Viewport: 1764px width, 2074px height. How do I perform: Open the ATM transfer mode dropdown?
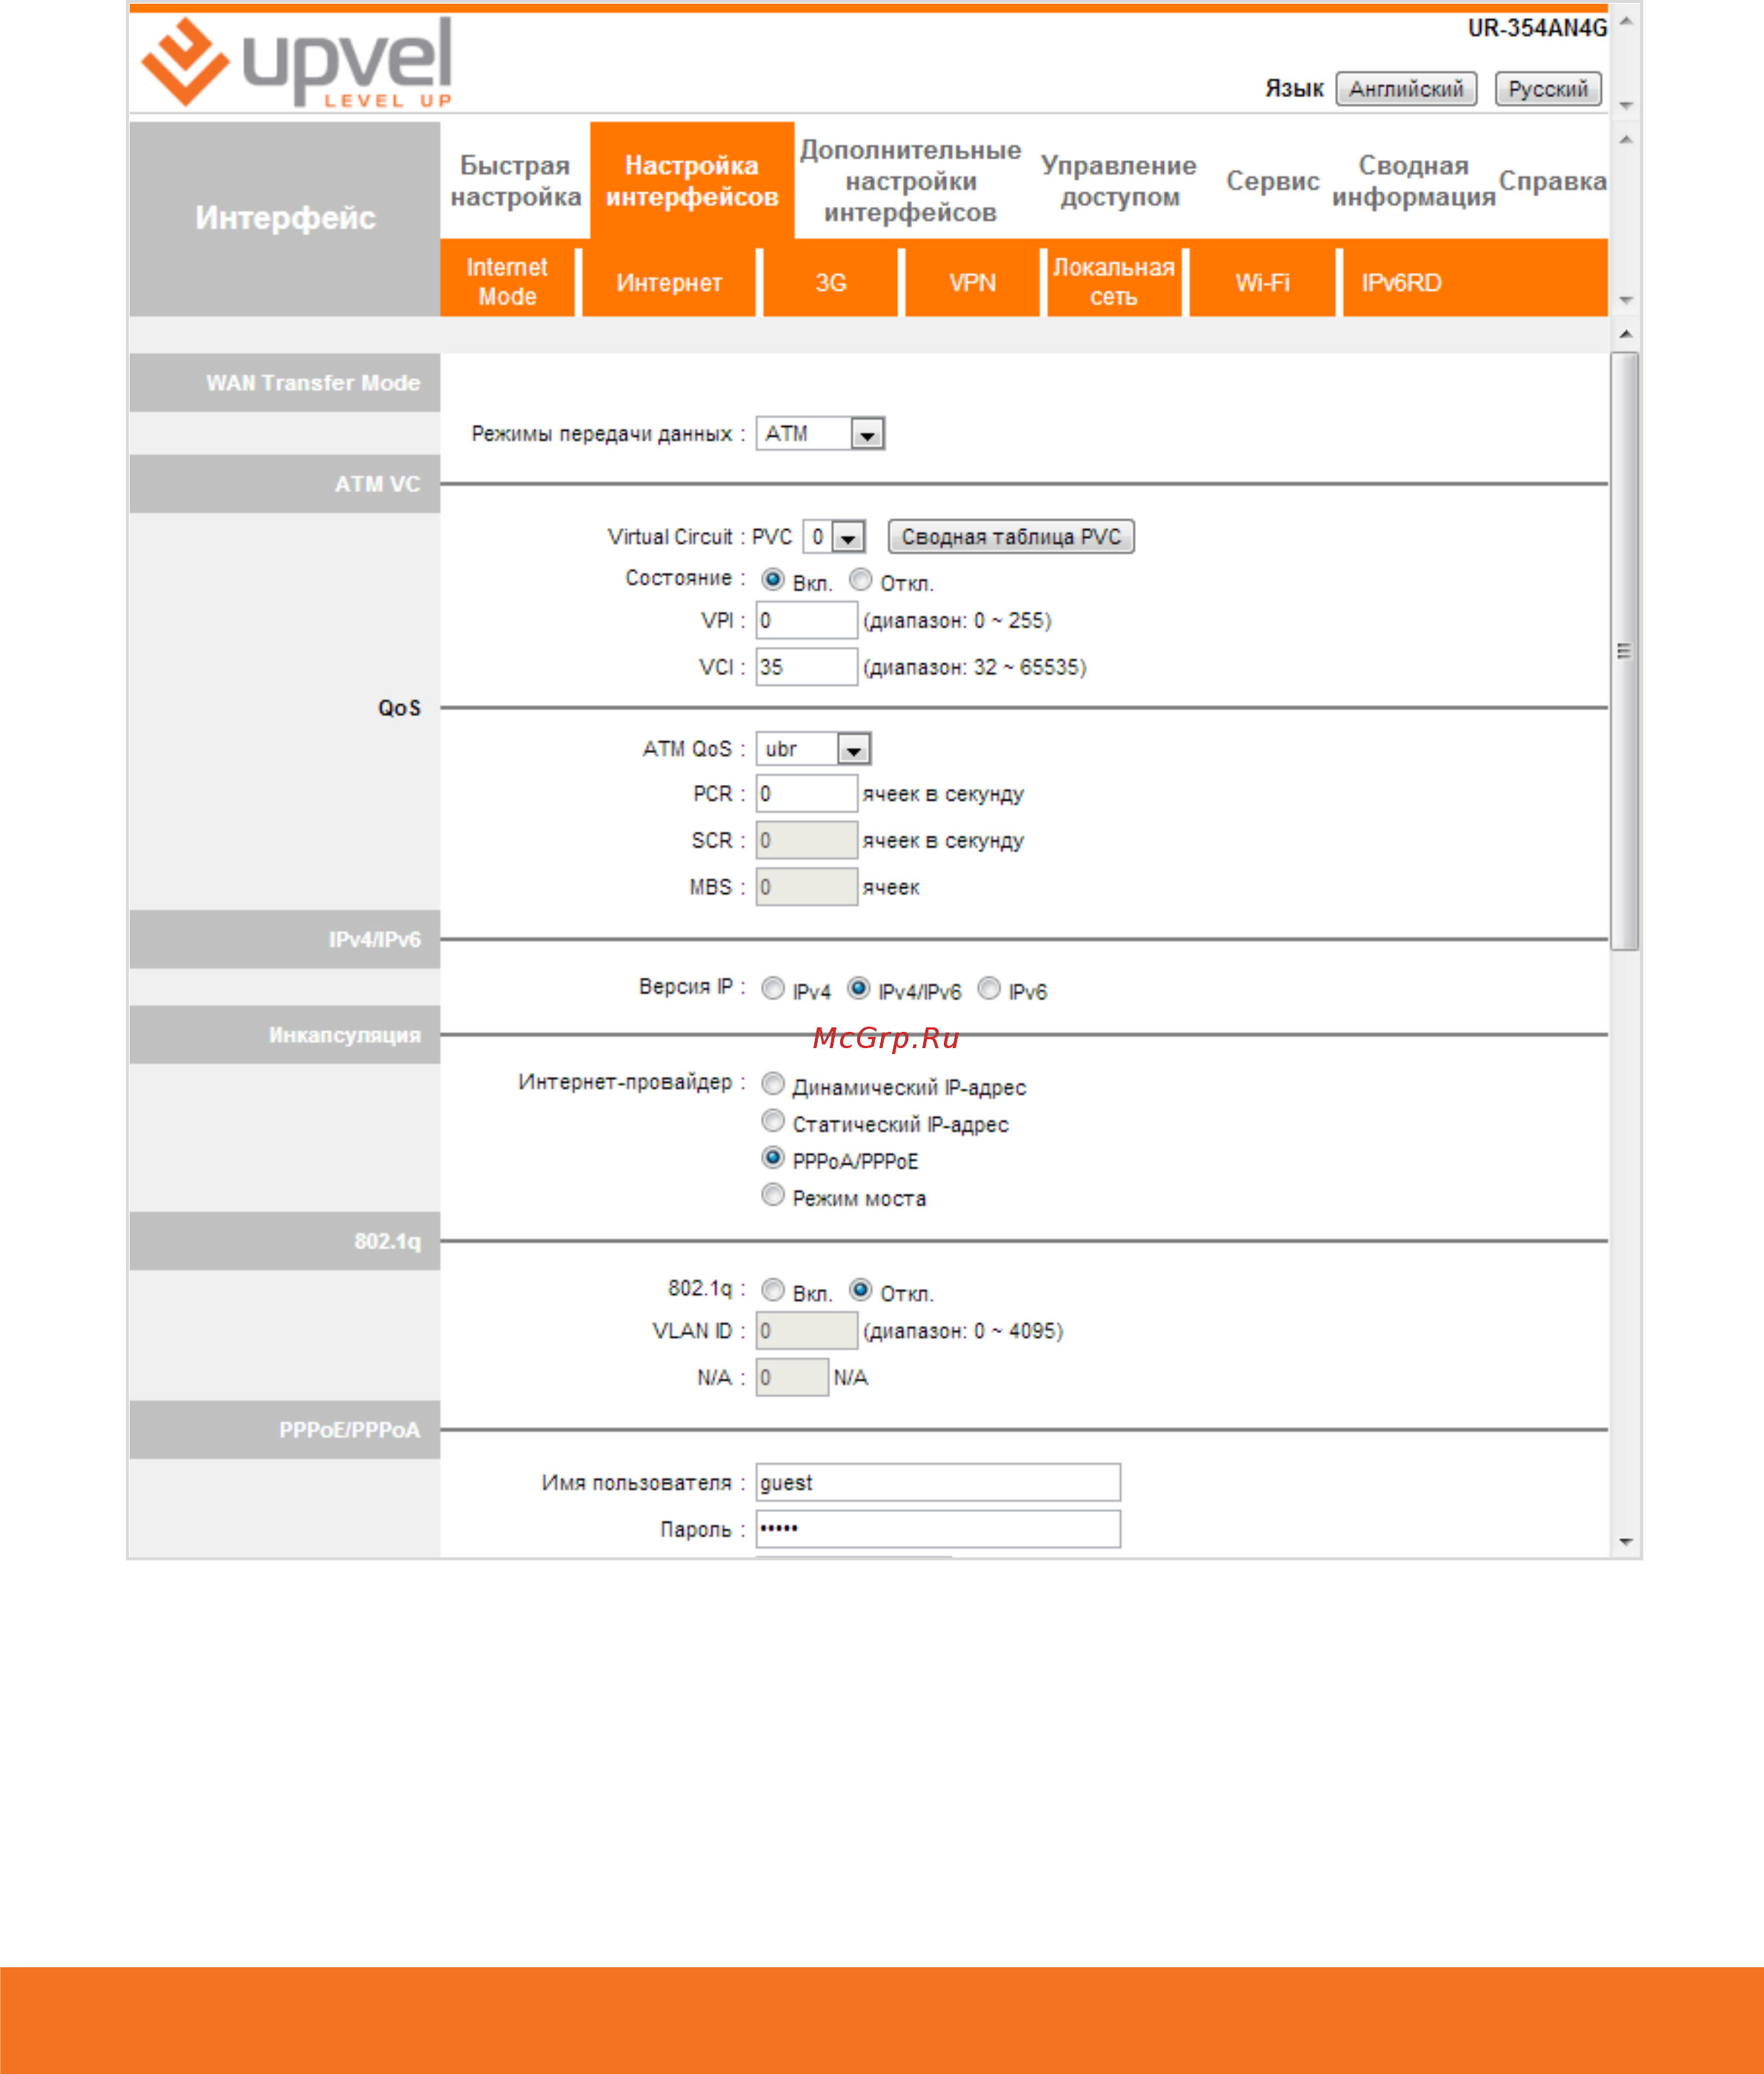(x=820, y=434)
